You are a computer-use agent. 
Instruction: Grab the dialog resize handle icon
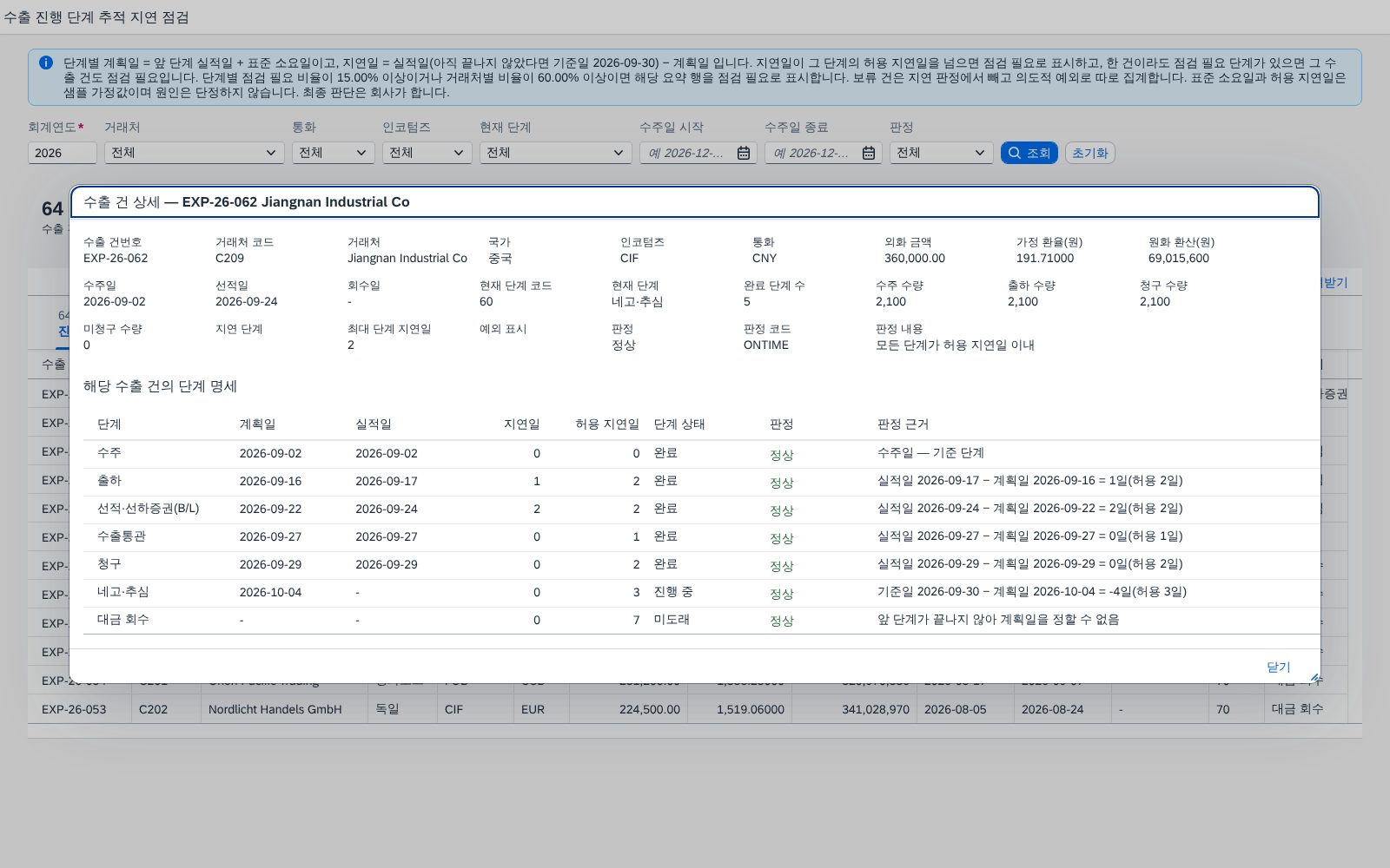pos(1315,679)
